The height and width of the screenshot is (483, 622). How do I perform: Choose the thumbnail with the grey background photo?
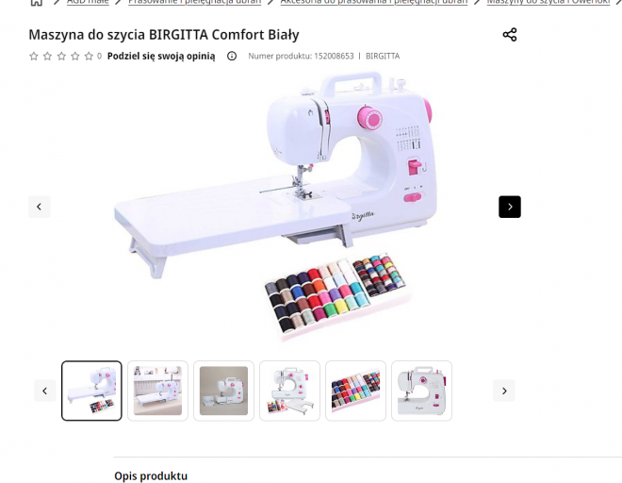click(x=223, y=391)
